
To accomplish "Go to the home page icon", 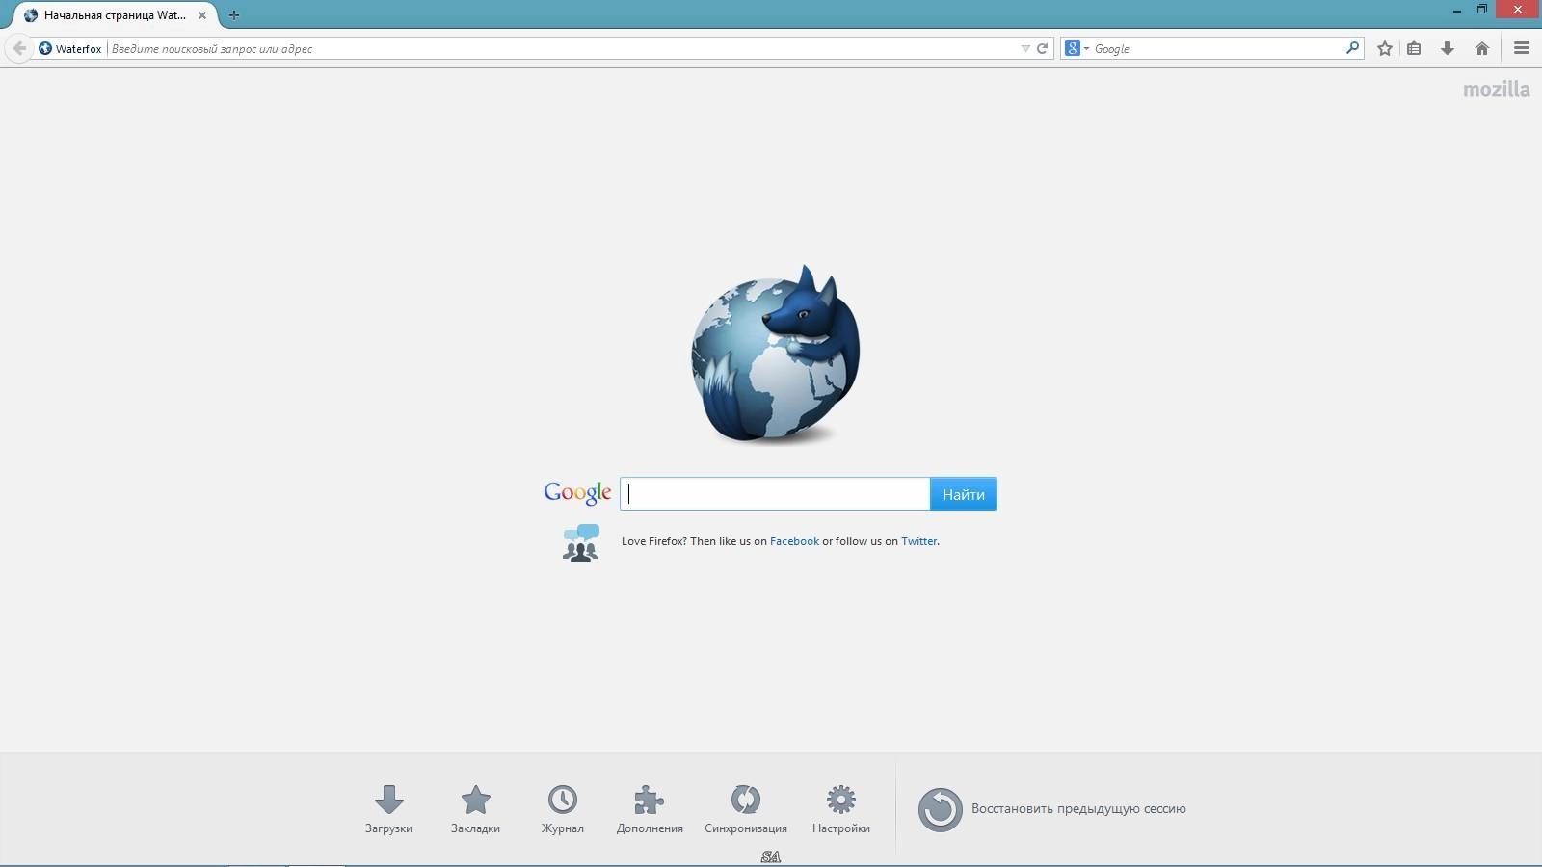I will pyautogui.click(x=1482, y=48).
